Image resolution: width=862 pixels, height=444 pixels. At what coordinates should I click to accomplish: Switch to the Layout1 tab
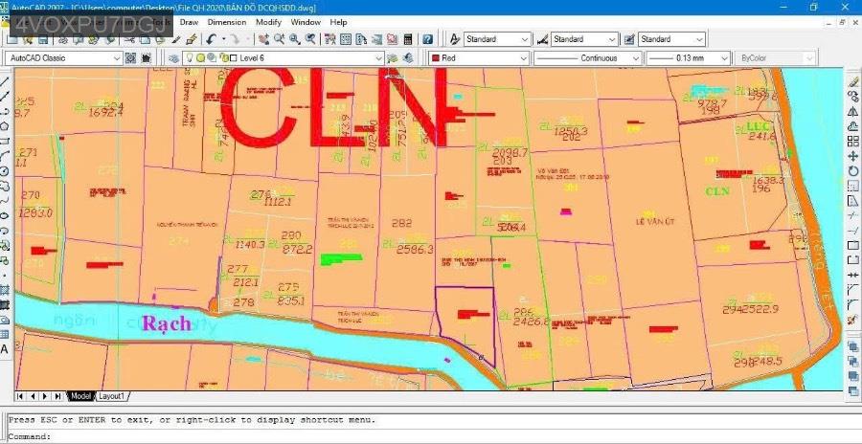(112, 396)
